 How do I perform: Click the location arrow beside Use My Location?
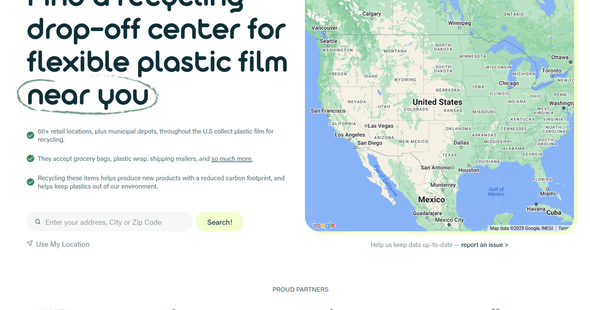point(30,244)
